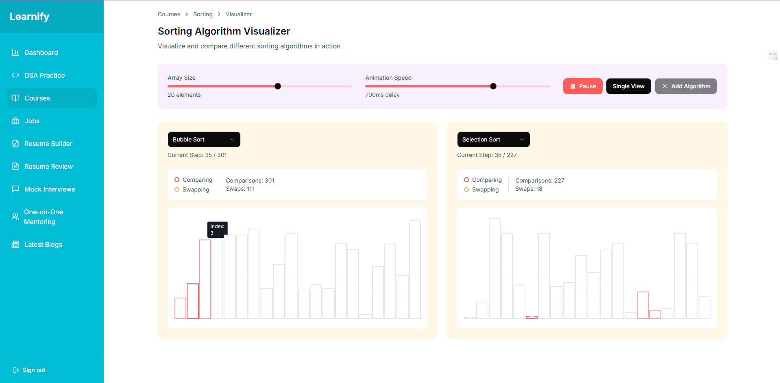Click the tallest rightmost bar in Bubble Sort chart
The height and width of the screenshot is (383, 780).
(x=415, y=269)
